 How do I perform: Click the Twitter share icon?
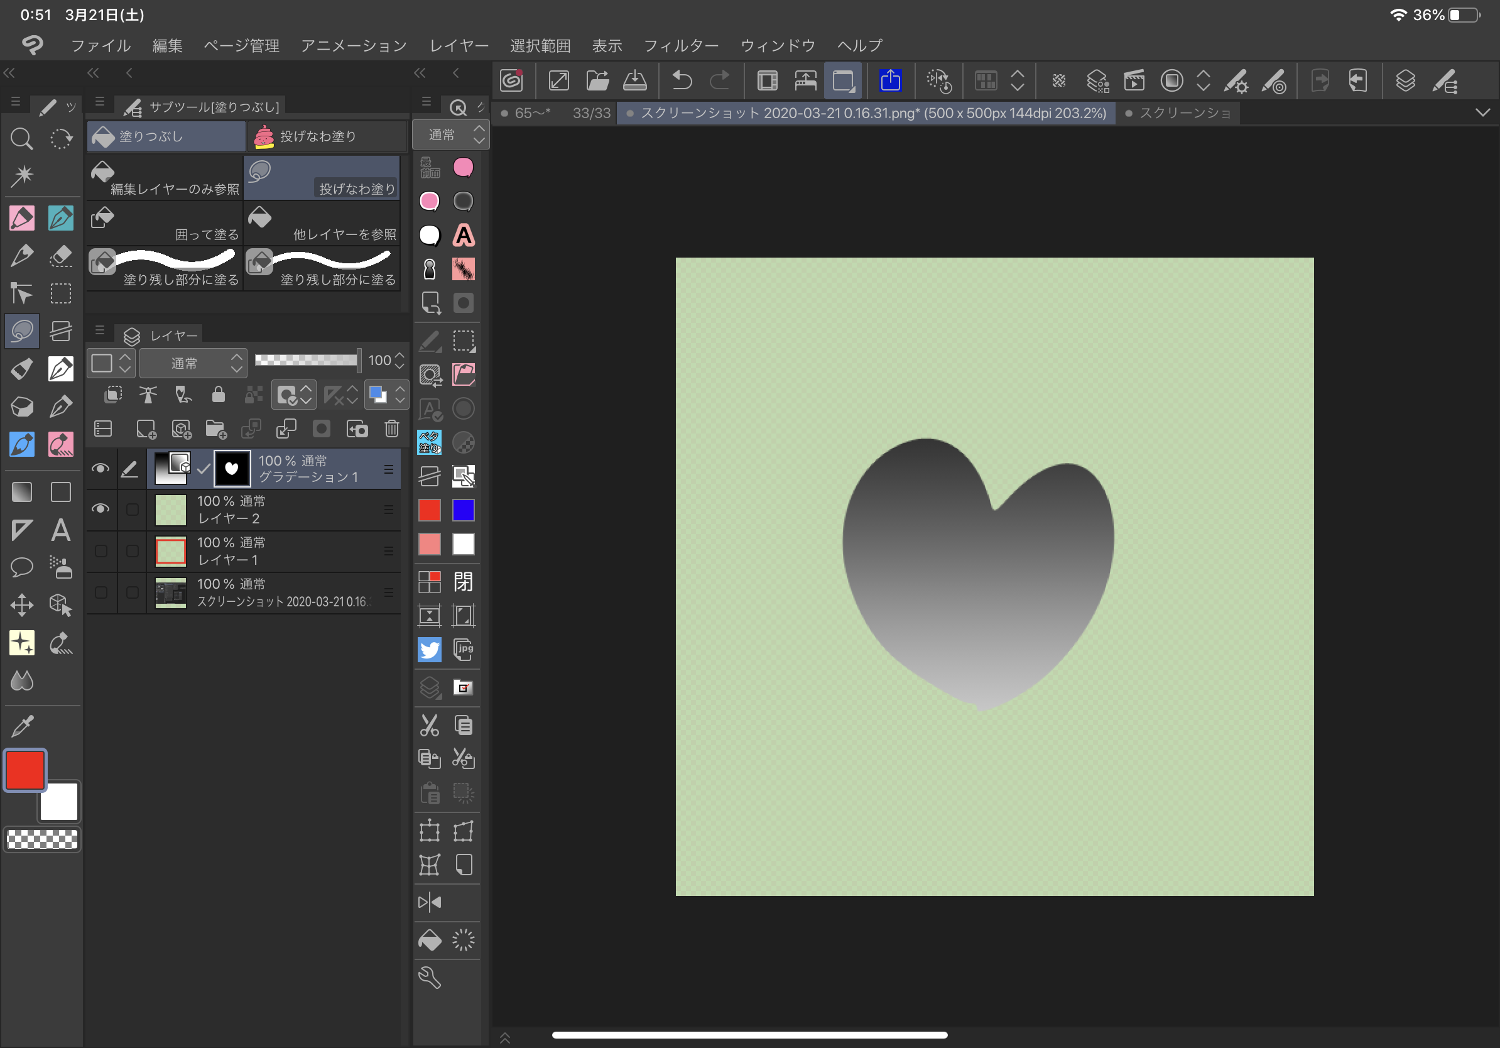(429, 650)
